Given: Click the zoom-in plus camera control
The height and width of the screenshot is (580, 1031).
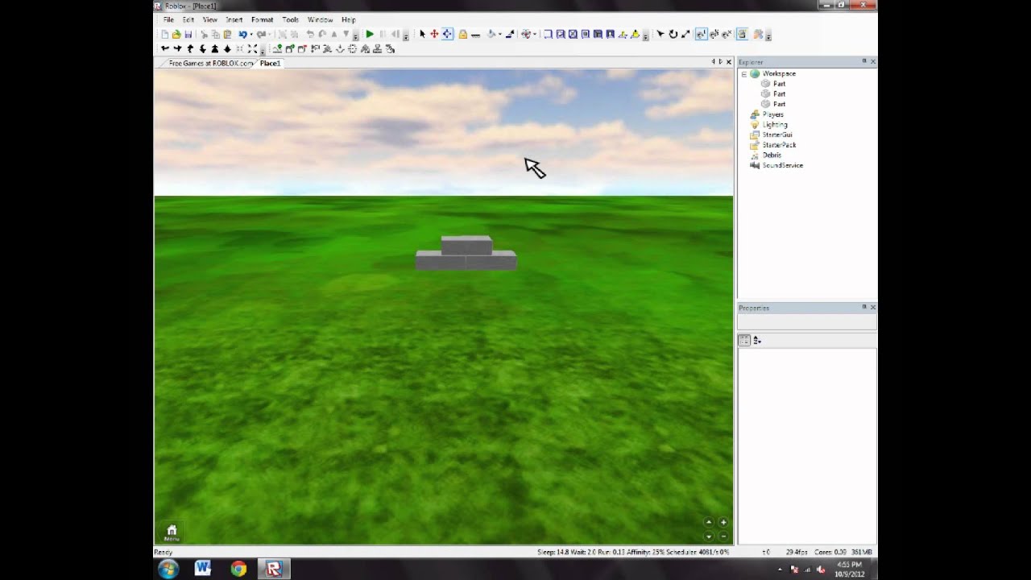Looking at the screenshot, I should (723, 522).
